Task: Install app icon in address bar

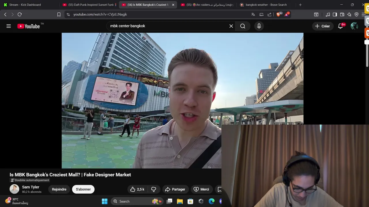Action: pos(261,14)
